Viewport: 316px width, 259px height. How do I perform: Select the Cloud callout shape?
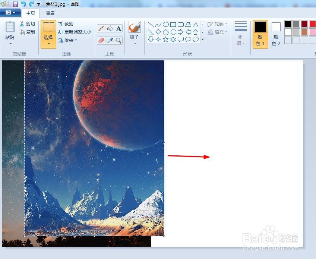click(x=196, y=39)
